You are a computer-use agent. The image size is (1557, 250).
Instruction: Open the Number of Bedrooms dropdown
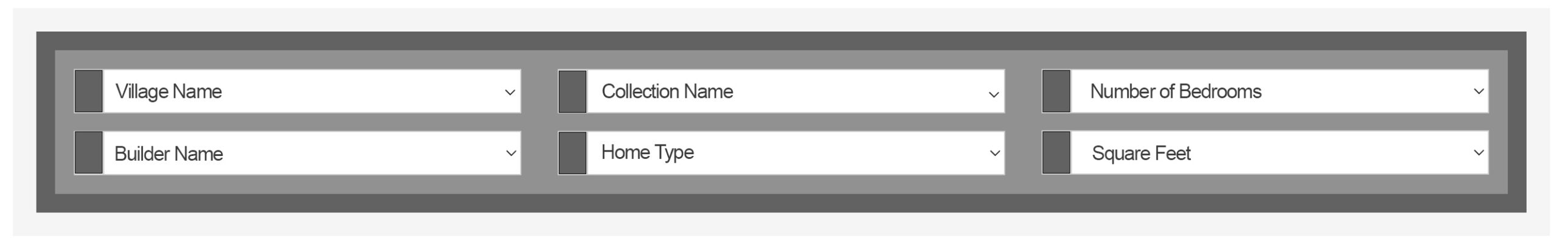tap(1280, 91)
